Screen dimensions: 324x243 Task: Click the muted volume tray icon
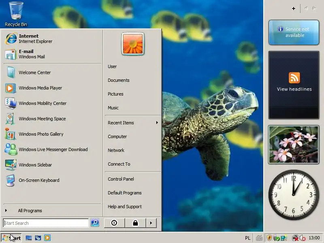(303, 238)
